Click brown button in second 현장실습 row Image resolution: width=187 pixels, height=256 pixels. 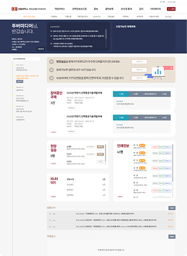point(100,154)
